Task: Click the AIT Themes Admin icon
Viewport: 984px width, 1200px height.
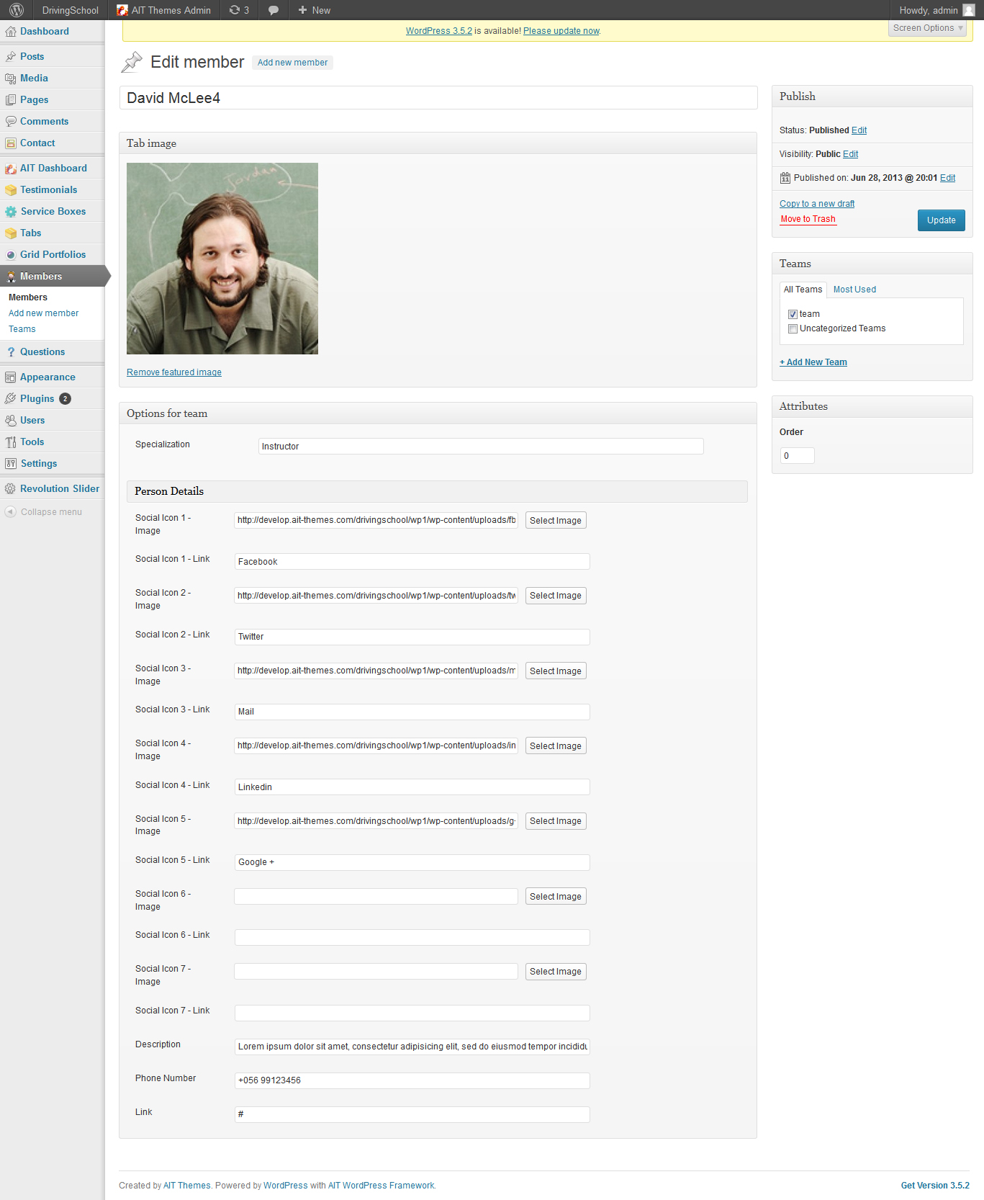Action: (122, 10)
